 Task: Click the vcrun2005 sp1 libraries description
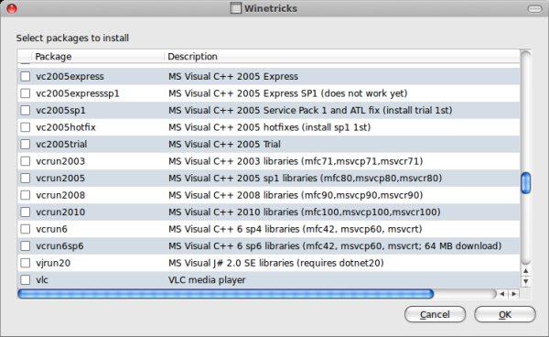(x=305, y=178)
